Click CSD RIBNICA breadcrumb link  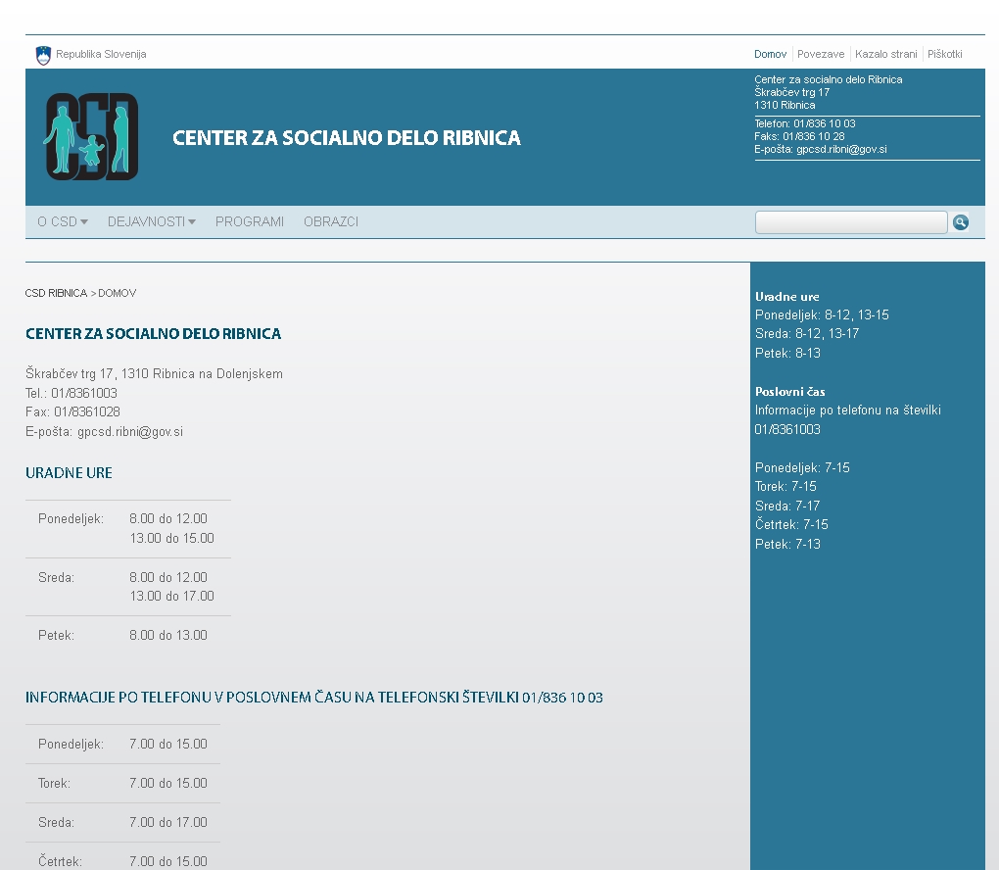56,293
